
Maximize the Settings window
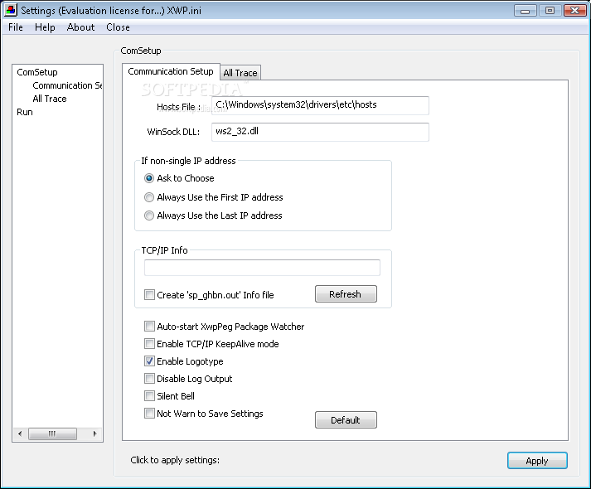(550, 11)
